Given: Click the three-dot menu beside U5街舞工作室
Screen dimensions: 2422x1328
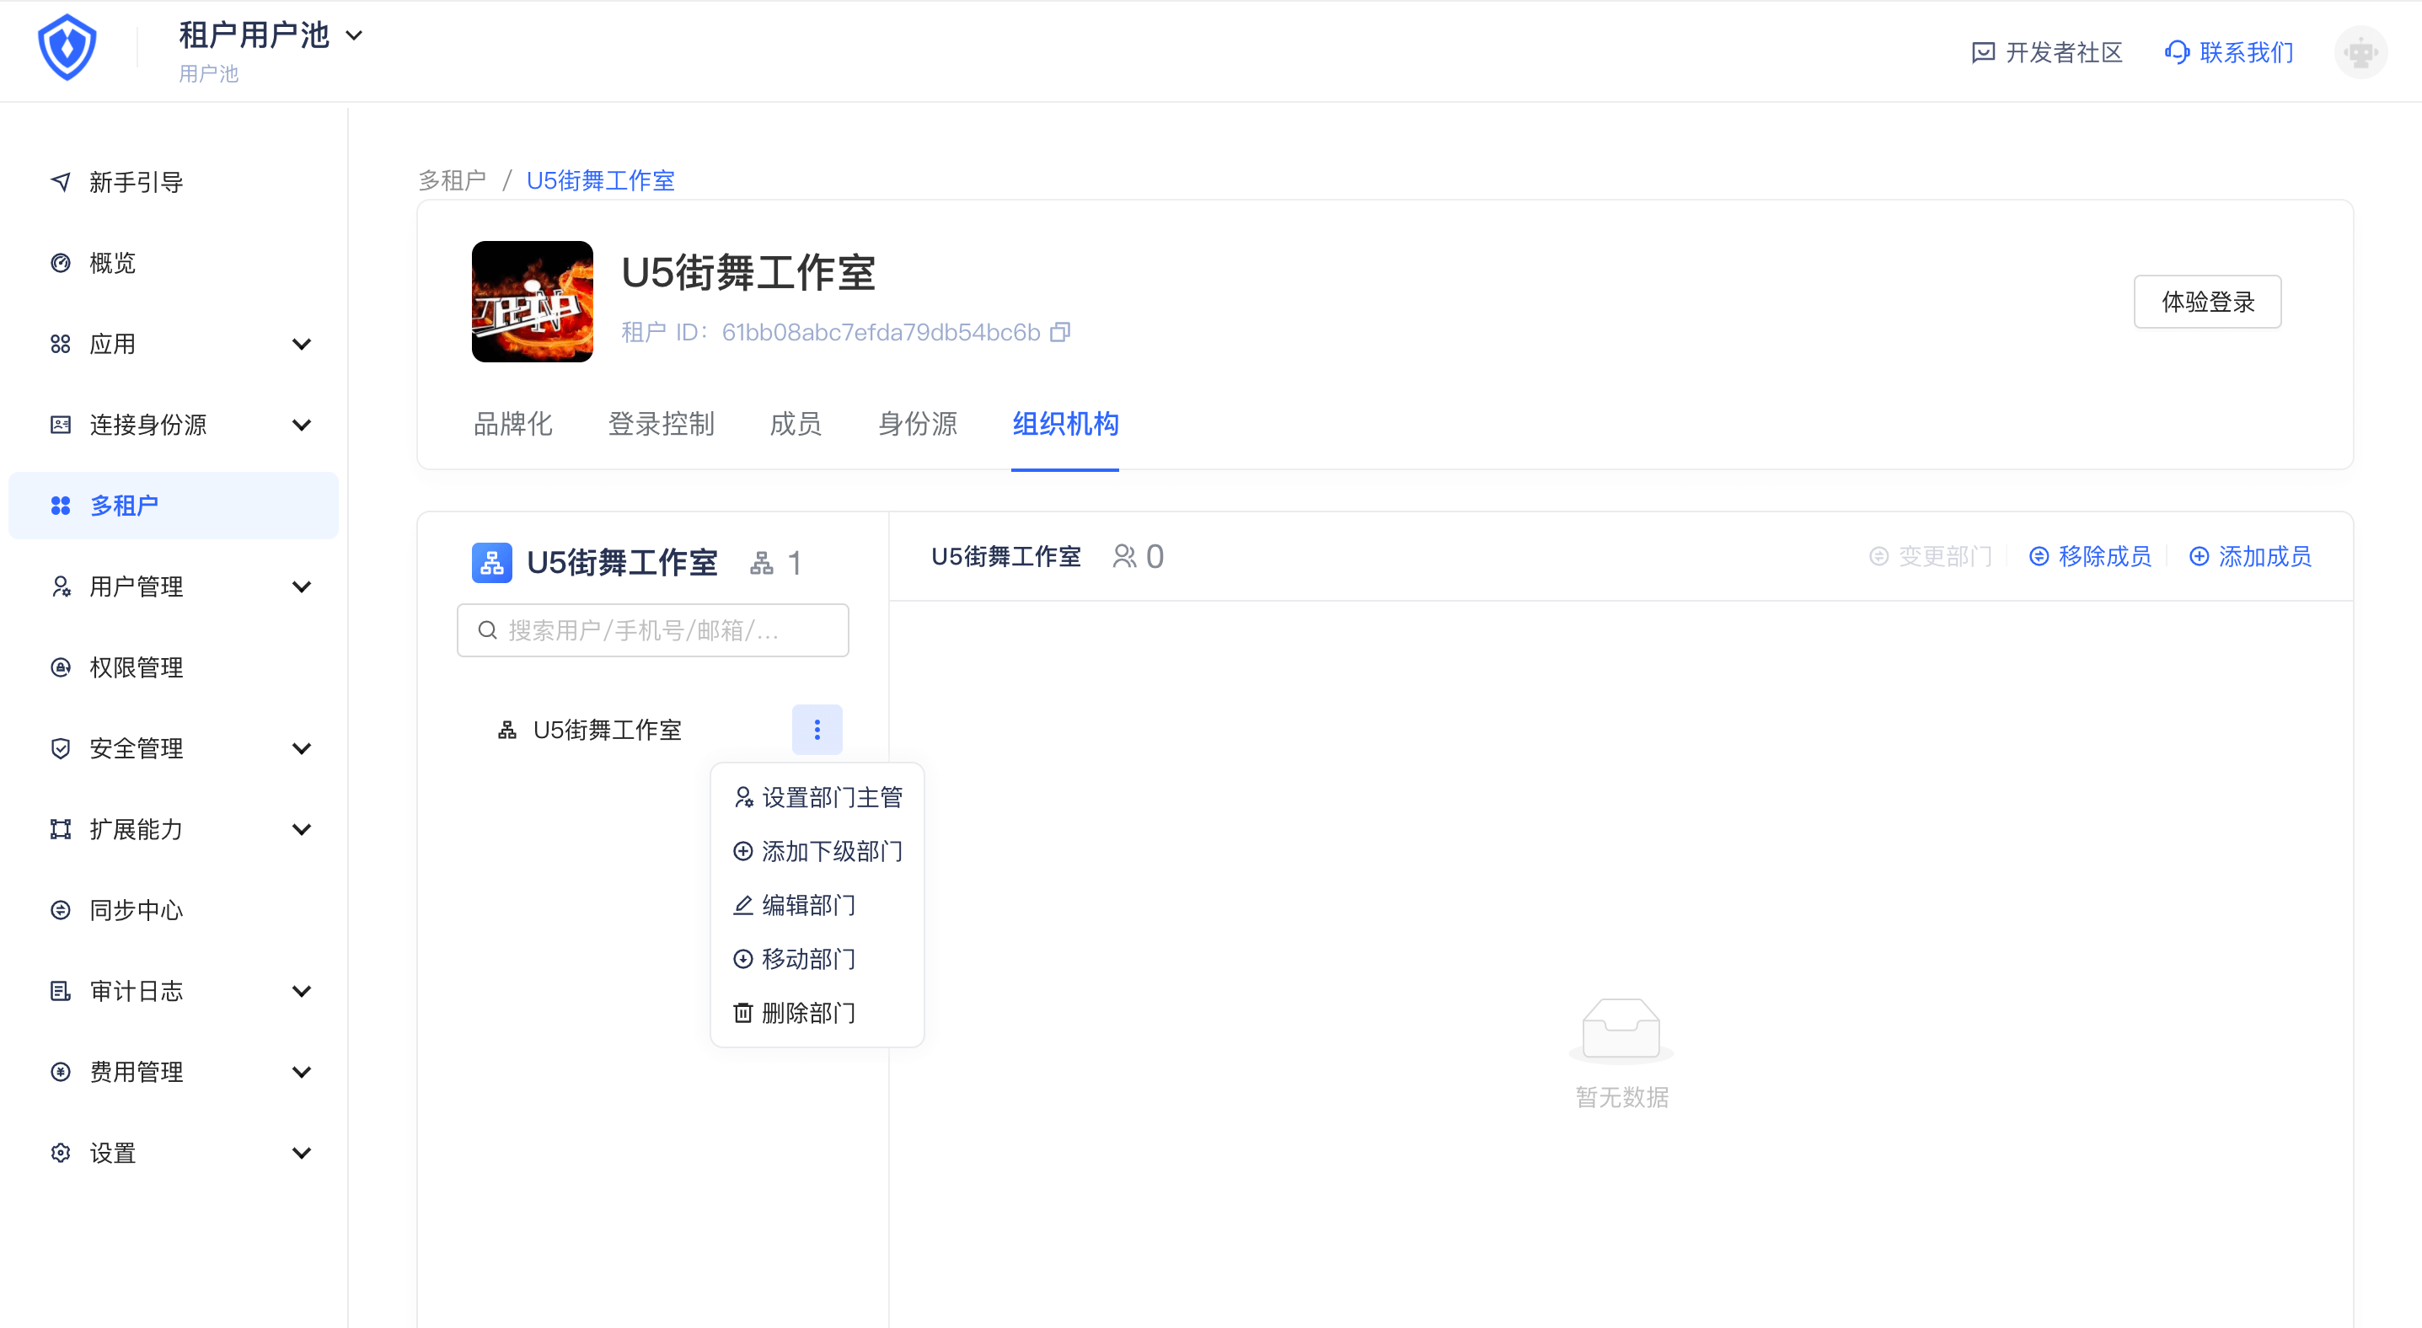Looking at the screenshot, I should click(816, 730).
